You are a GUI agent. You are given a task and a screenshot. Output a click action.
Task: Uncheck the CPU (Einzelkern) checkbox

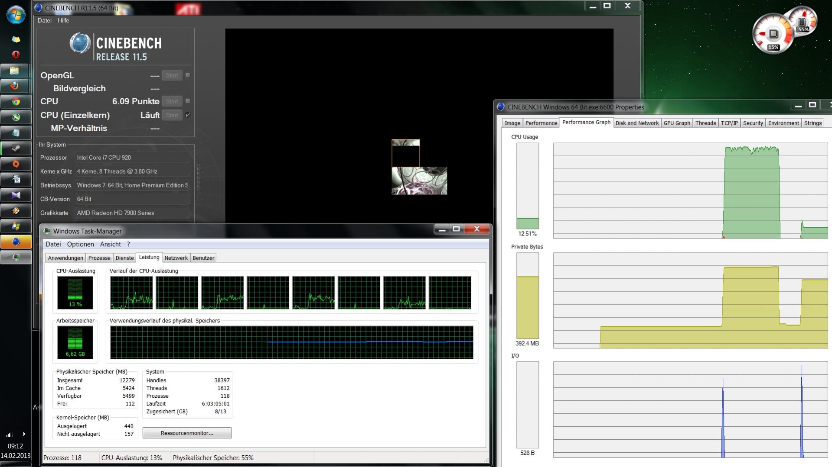(x=188, y=115)
